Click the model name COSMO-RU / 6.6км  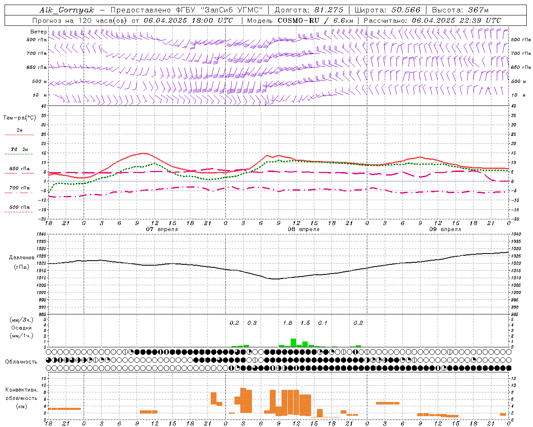pos(315,20)
